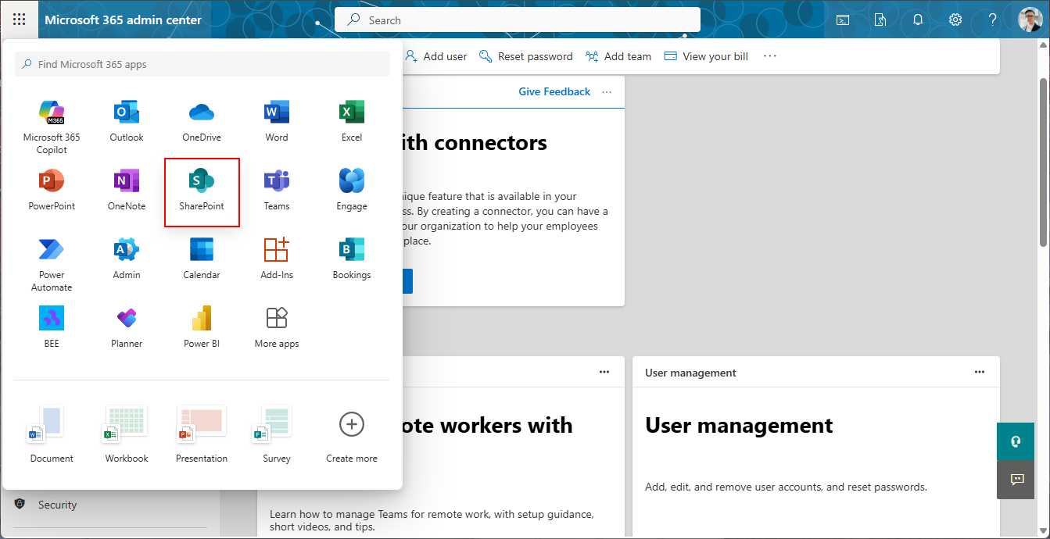Expand More apps in the launcher
Viewport: 1050px width, 539px height.
click(276, 326)
